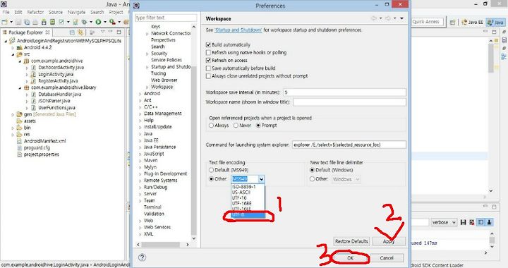
Task: Maximize the editor area view
Action: click(494, 32)
